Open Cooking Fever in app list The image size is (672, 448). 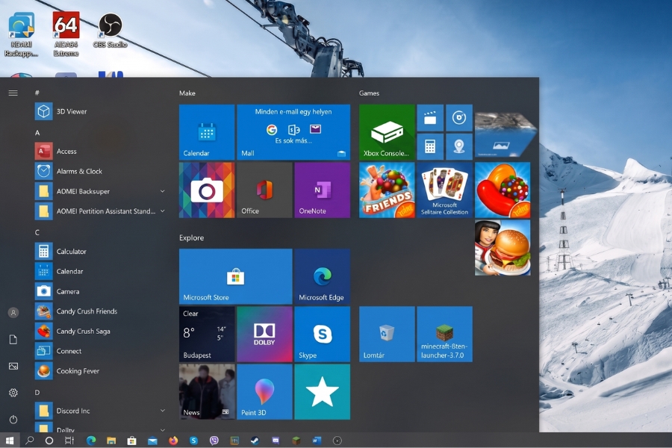[101, 371]
